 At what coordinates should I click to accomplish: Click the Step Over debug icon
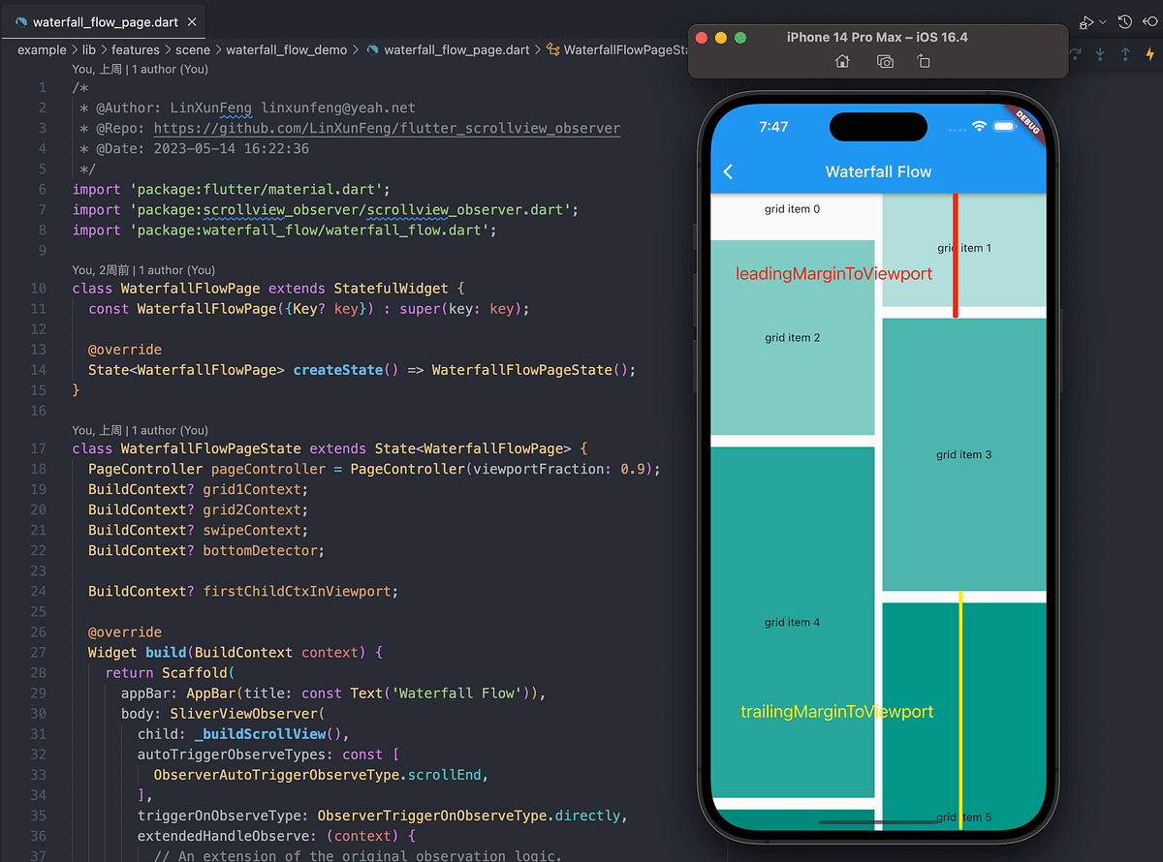(1076, 54)
